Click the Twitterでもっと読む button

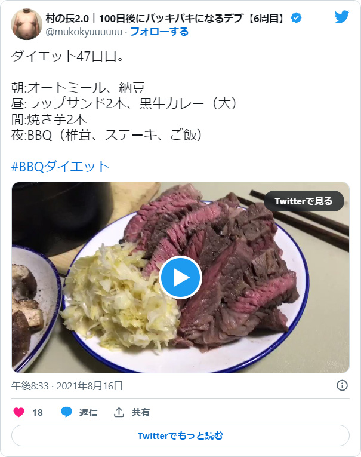tap(180, 435)
